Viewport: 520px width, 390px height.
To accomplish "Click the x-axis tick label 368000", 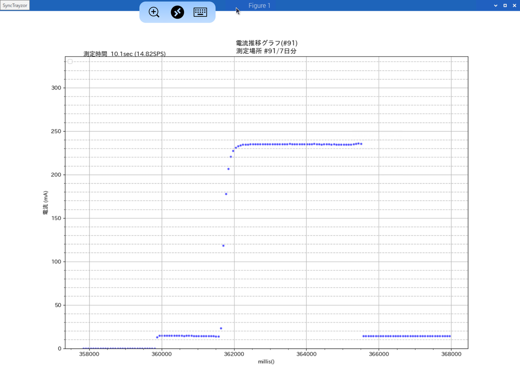I will click(451, 354).
